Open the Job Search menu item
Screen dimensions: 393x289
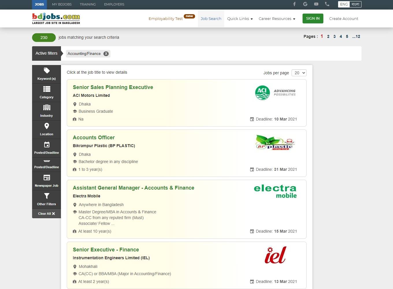[x=211, y=18]
